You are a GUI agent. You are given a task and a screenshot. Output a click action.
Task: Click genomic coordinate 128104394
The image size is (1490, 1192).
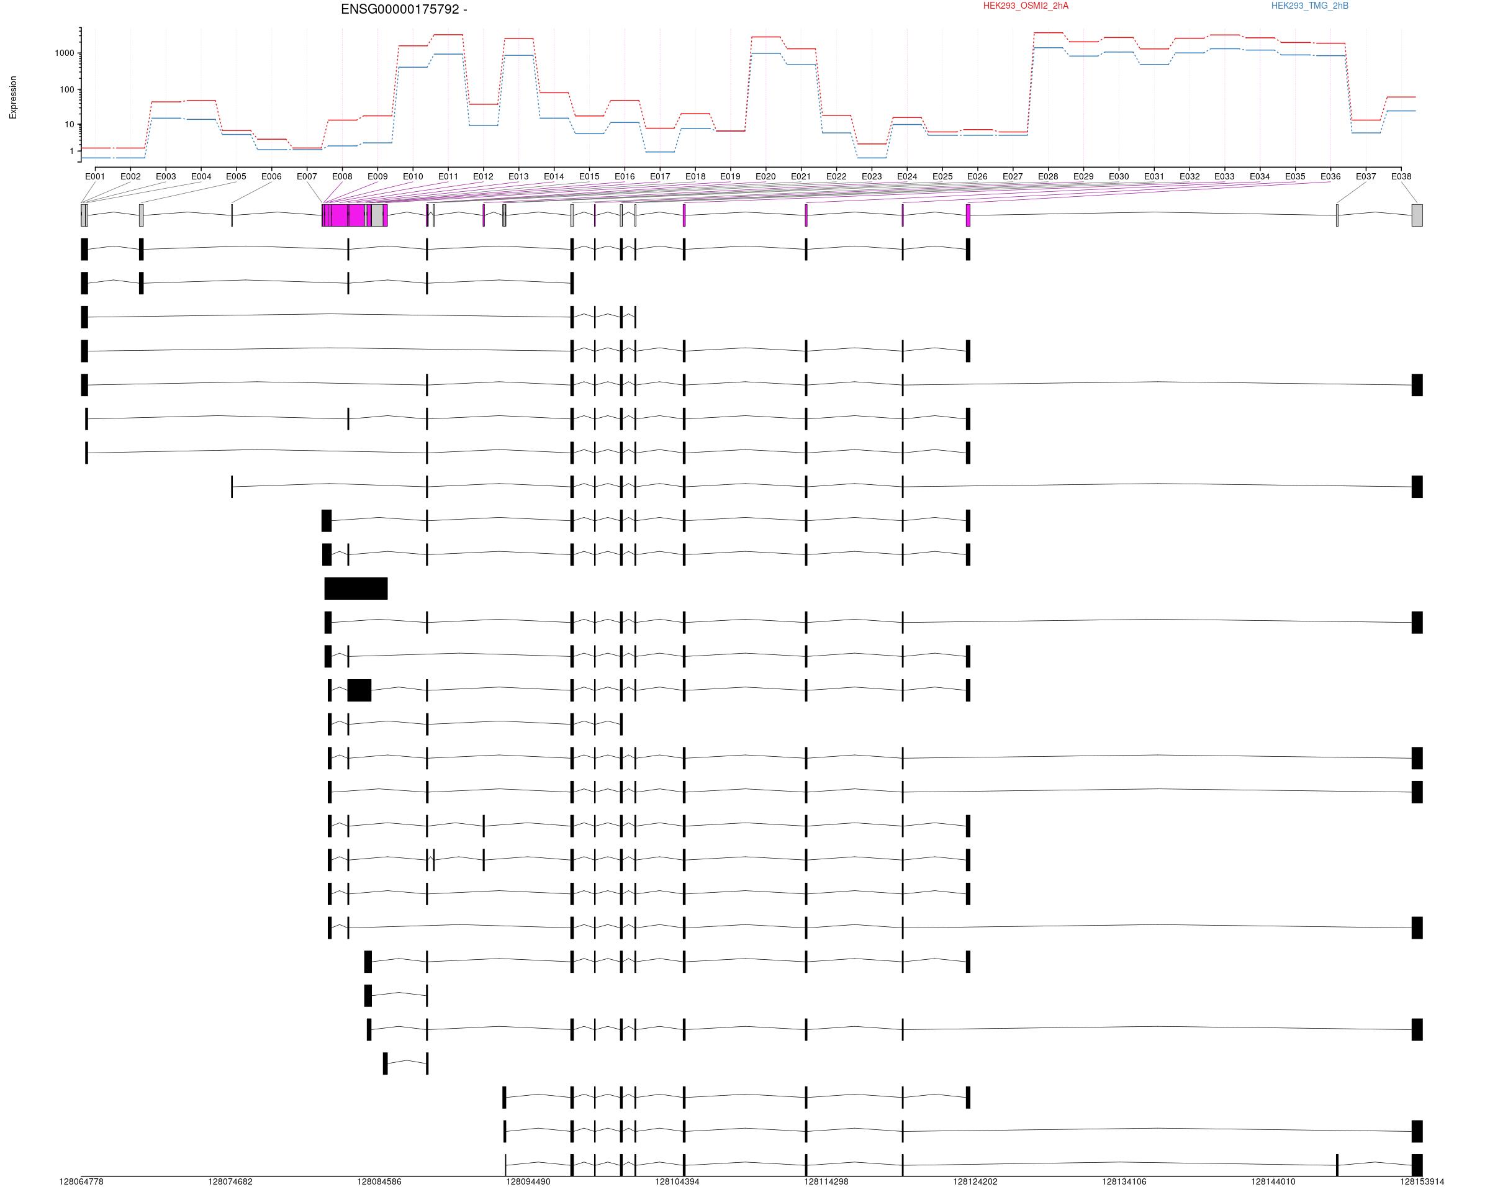pyautogui.click(x=677, y=1182)
